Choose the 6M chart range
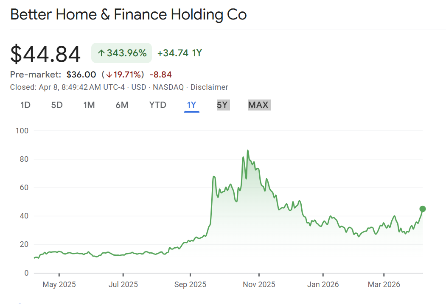 point(122,105)
